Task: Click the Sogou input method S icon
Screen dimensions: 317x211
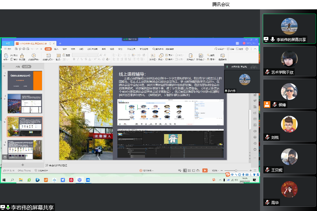Action: point(228,174)
